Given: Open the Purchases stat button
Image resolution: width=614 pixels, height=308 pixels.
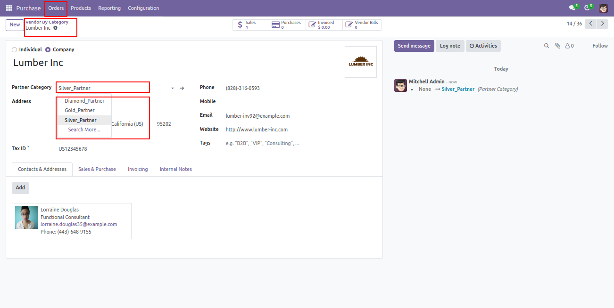Looking at the screenshot, I should (287, 25).
